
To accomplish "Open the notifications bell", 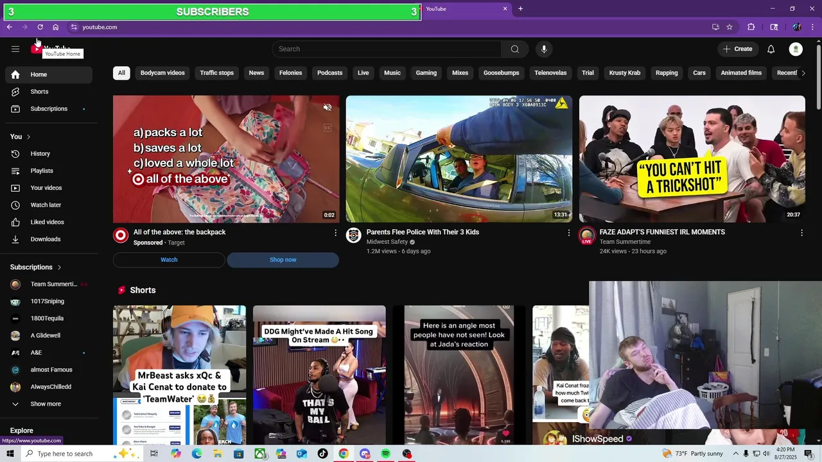I will pyautogui.click(x=771, y=49).
